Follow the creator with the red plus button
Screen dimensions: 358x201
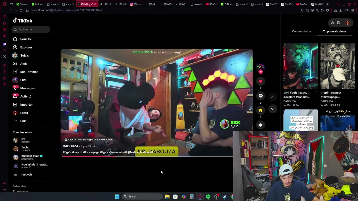click(x=260, y=72)
